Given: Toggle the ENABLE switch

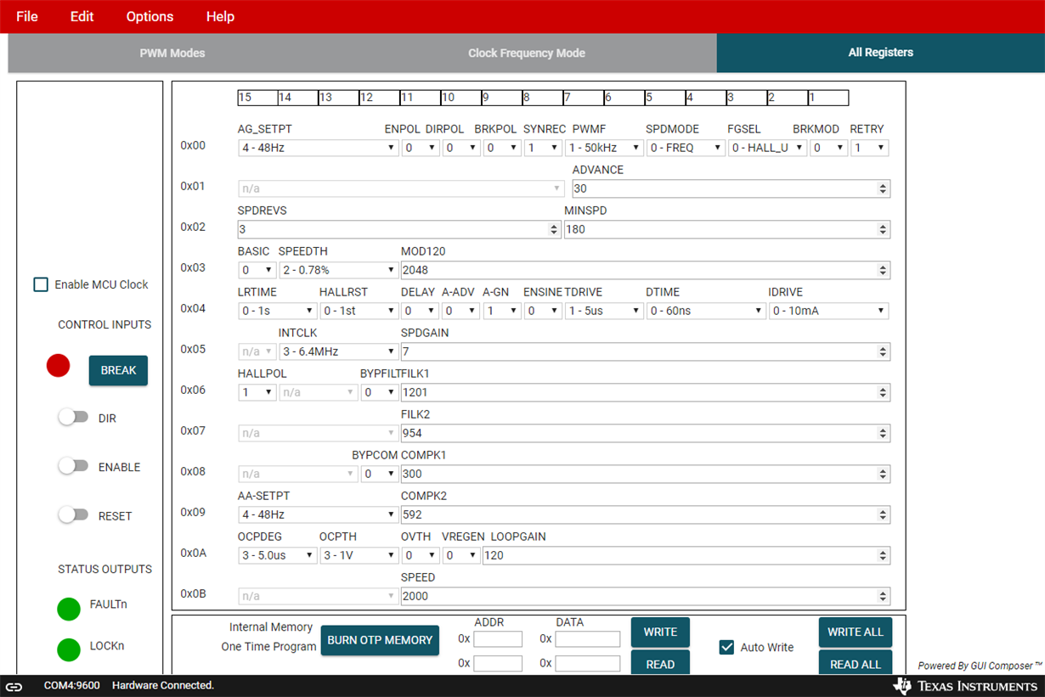Looking at the screenshot, I should point(73,466).
